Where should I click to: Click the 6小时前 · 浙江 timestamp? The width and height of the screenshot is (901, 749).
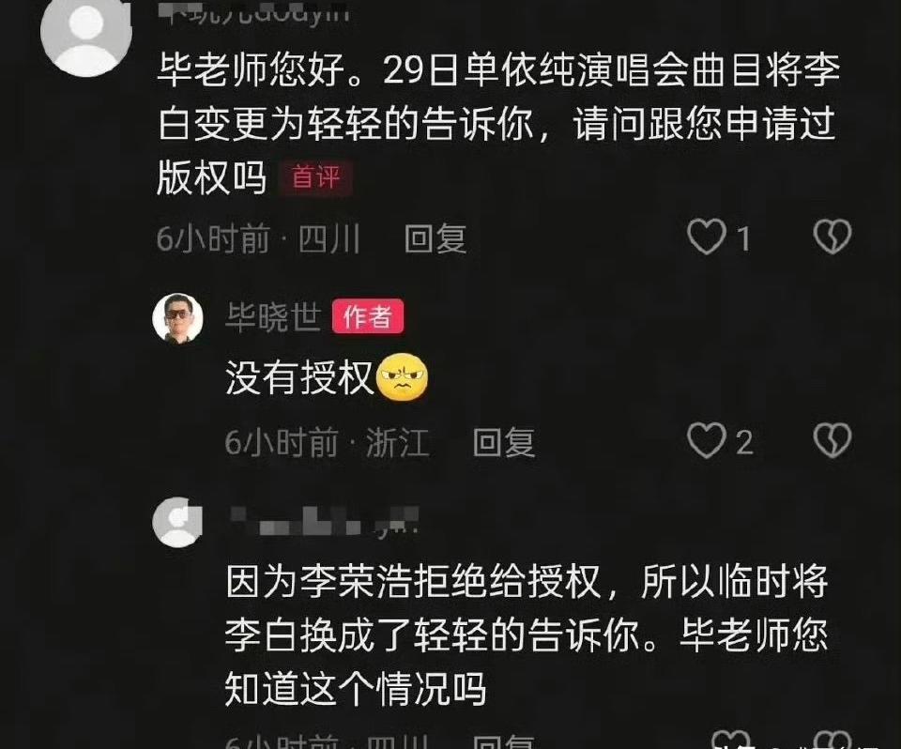tap(327, 443)
